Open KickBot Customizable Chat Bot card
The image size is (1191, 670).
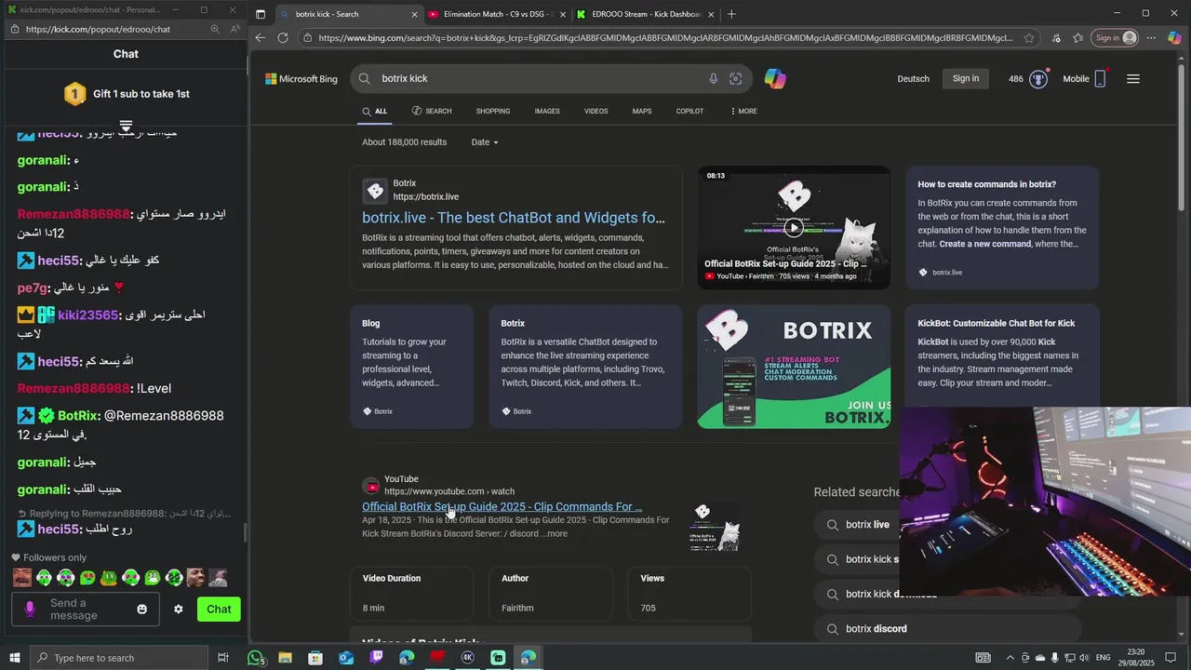[1000, 354]
